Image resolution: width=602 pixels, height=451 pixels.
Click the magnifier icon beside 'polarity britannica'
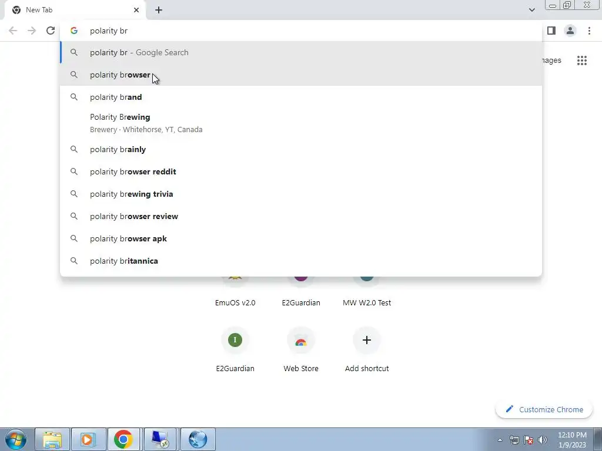[74, 261]
